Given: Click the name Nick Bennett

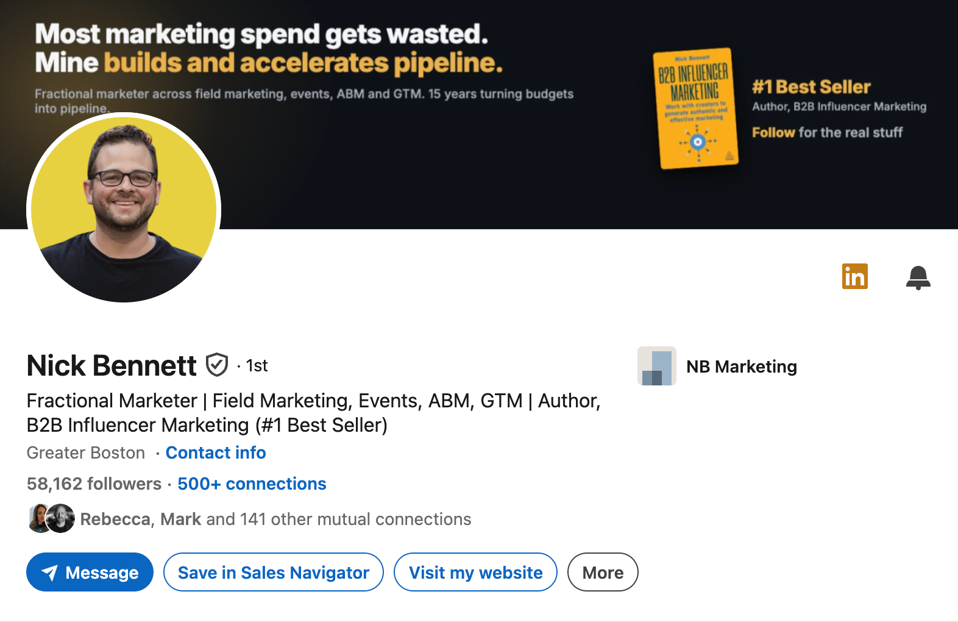Looking at the screenshot, I should click(x=112, y=365).
